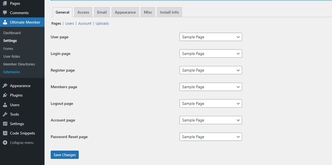Screen dimensions: 332x165
Task: Expand the Register page dropdown
Action: point(211,70)
